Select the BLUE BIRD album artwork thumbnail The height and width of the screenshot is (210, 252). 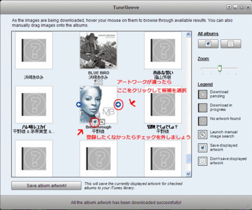point(99,50)
